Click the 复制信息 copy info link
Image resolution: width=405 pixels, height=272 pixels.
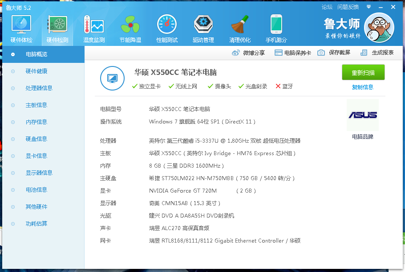363,87
